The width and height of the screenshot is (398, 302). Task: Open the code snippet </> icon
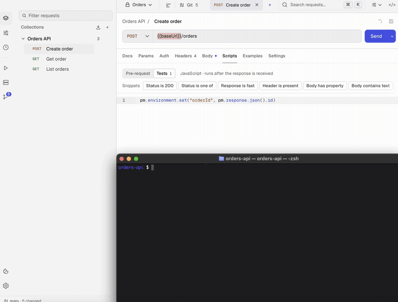point(392,5)
